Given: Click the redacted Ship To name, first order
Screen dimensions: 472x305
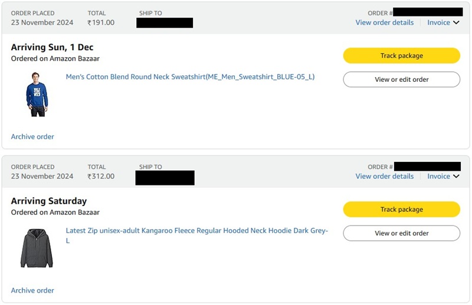Looking at the screenshot, I should 165,23.
